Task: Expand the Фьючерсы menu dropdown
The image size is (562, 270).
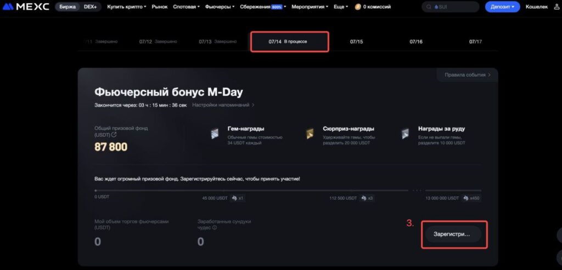Action: point(220,7)
